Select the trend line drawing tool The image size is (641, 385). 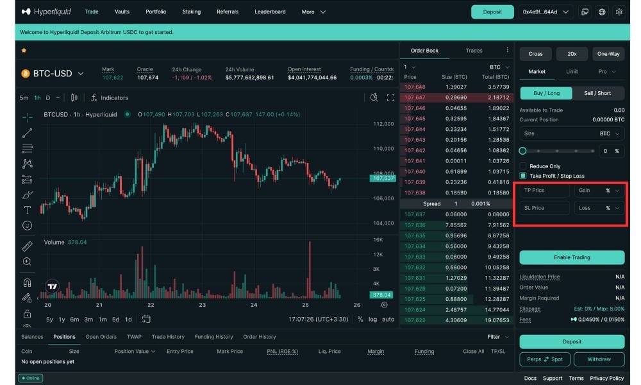(28, 133)
